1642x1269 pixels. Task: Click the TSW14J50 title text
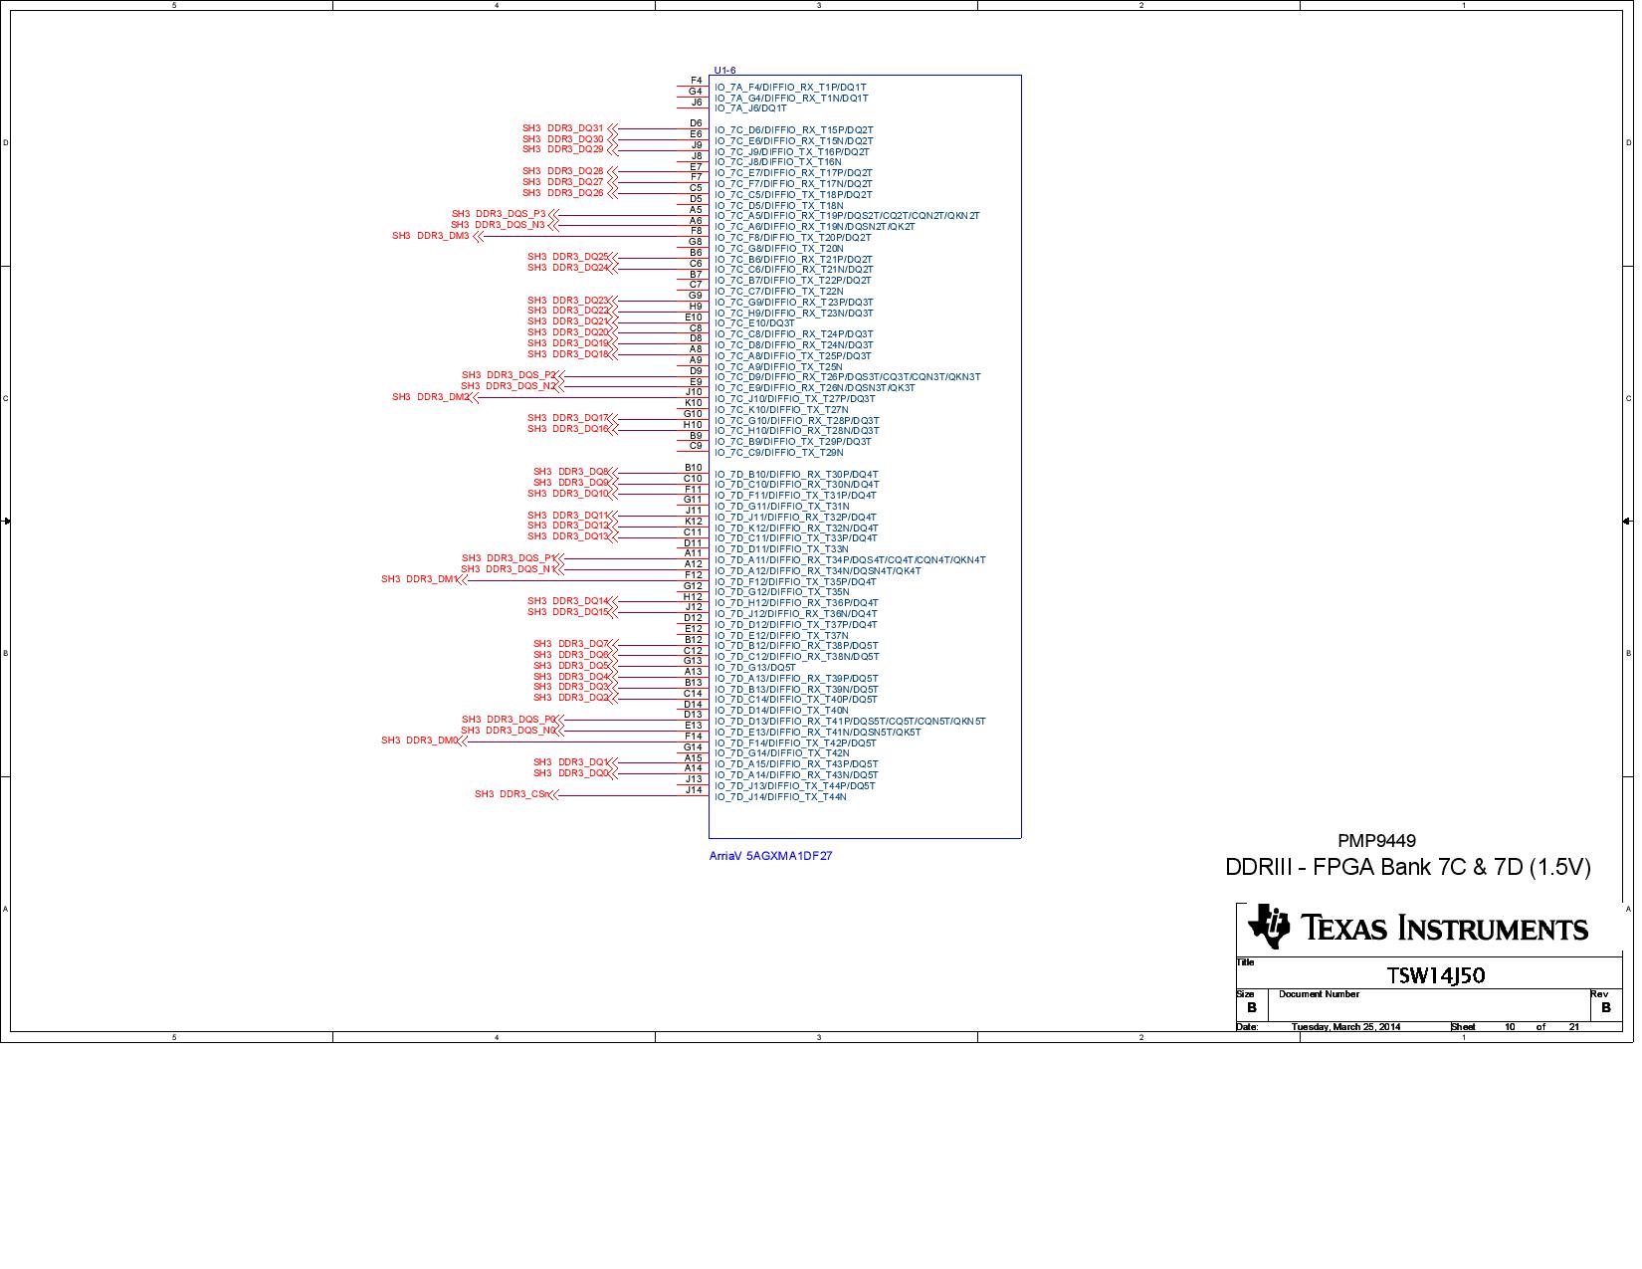(1437, 976)
